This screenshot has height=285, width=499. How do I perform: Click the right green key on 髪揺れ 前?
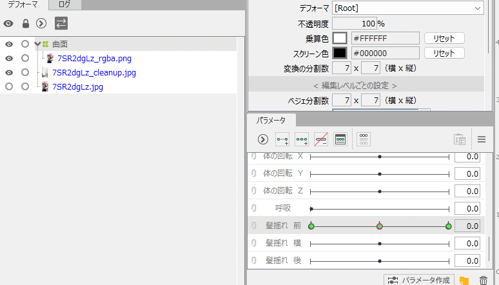(x=449, y=226)
